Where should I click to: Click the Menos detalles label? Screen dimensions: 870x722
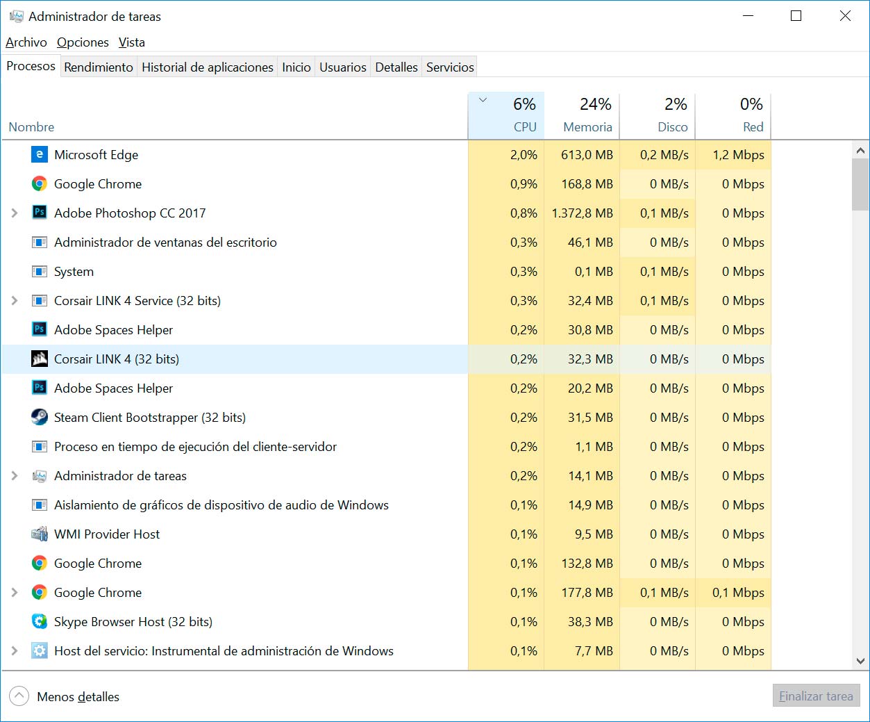click(x=78, y=696)
